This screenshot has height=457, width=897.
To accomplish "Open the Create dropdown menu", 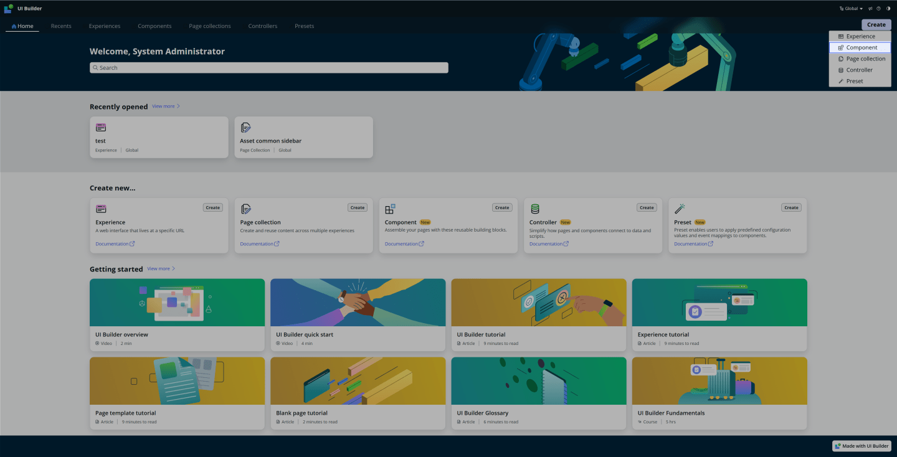I will pos(875,24).
